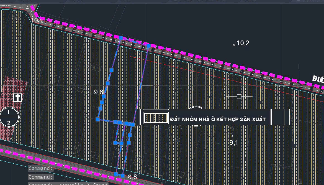Viewport: 324px width, 185px height.
Task: Select the partial ĐƯỜ road name text
Action: tap(318, 79)
